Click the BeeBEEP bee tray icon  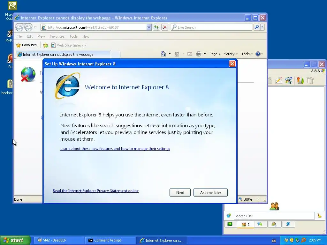[x=286, y=240]
